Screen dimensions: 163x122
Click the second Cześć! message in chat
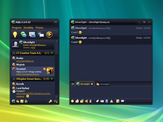click(74, 42)
